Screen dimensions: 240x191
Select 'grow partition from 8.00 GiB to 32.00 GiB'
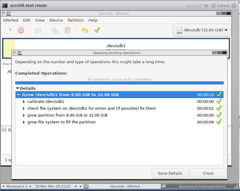pos(119,115)
